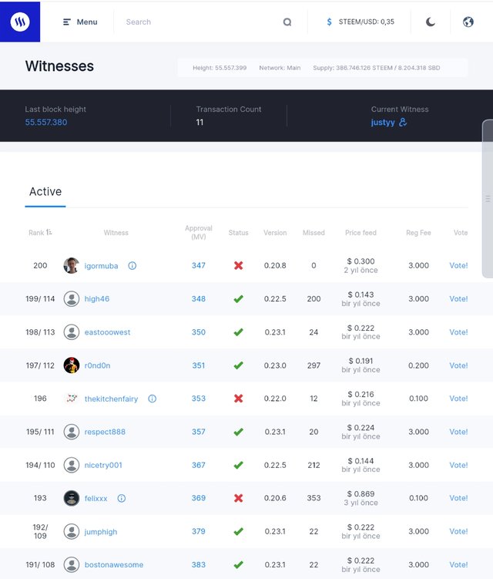Sort by Rank column icon
This screenshot has width=493, height=579.
[x=49, y=232]
